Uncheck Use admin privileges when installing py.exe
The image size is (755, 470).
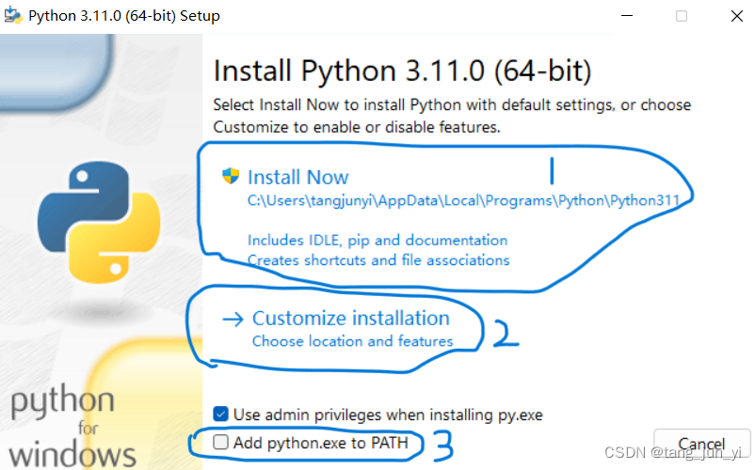[x=220, y=414]
